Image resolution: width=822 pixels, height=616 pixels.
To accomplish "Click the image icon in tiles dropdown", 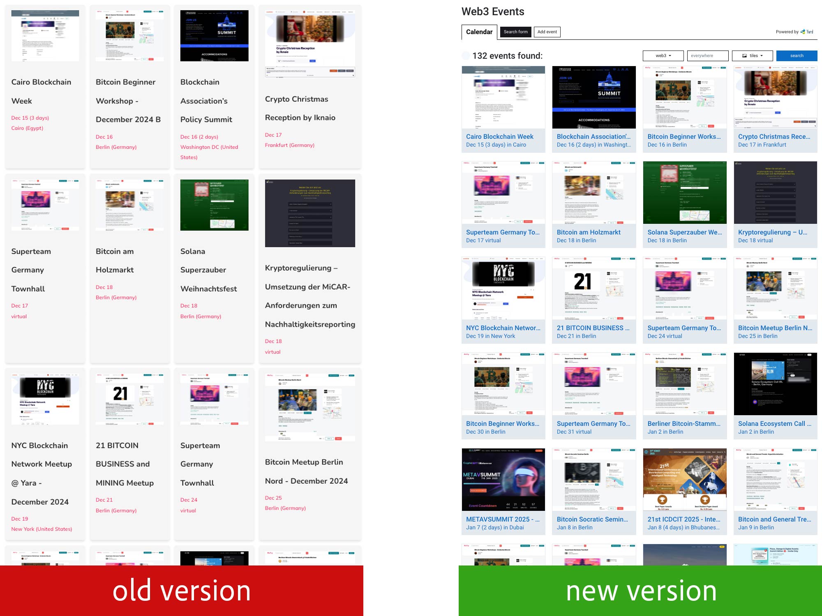I will tap(744, 56).
